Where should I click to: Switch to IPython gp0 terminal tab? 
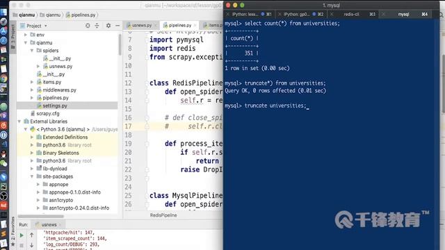pyautogui.click(x=300, y=14)
